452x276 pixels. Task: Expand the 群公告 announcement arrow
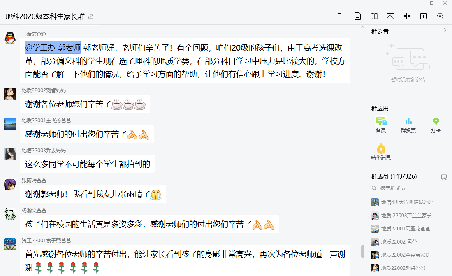[x=445, y=30]
